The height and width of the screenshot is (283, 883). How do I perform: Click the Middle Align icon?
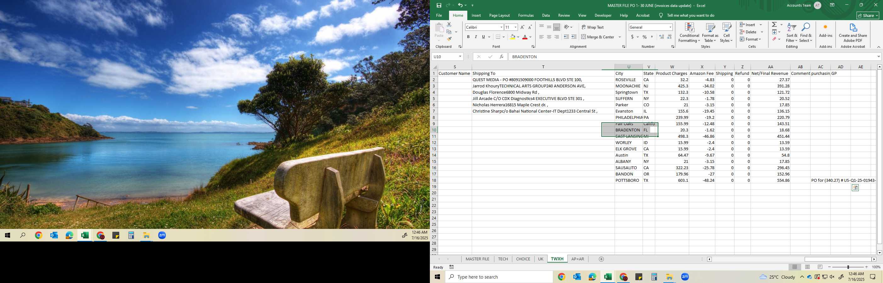point(549,27)
